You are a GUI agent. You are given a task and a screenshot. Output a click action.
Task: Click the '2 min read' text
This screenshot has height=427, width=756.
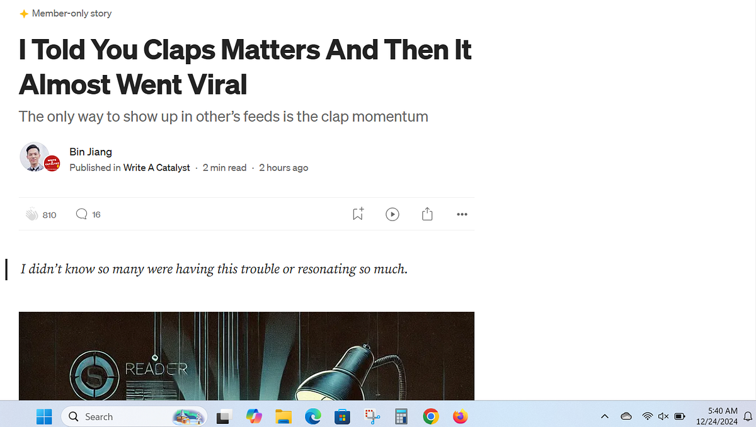pos(224,168)
